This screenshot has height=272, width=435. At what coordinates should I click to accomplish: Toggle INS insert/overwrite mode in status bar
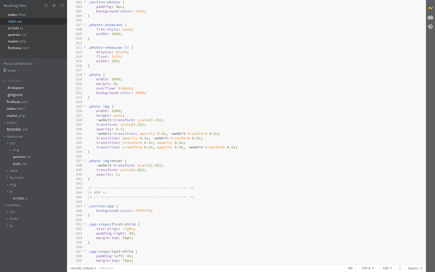click(x=350, y=268)
